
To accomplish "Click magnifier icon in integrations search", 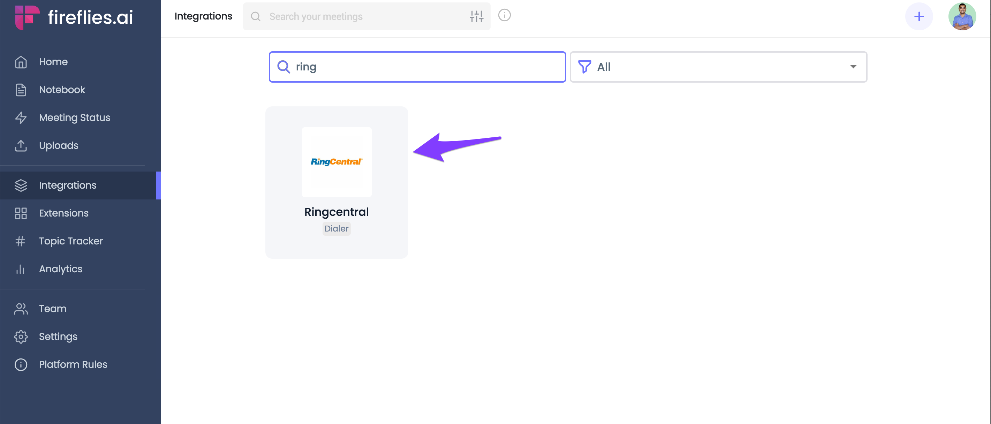I will [283, 67].
